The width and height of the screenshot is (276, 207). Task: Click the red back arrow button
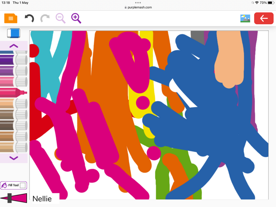click(x=264, y=18)
